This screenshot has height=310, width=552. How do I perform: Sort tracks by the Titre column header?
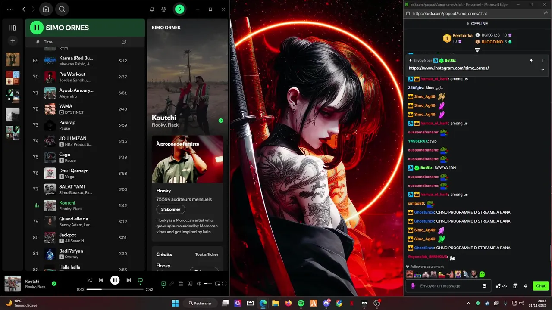(x=48, y=42)
